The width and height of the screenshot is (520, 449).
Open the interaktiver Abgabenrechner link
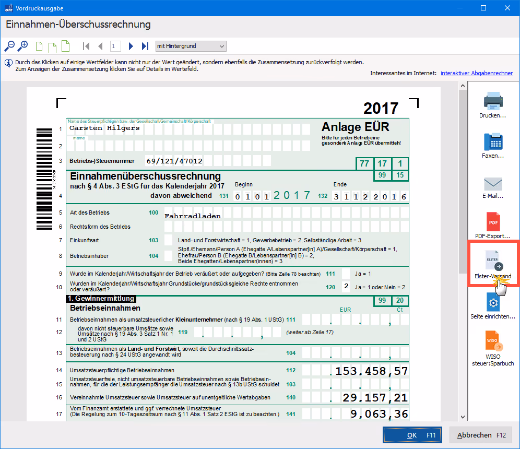coord(477,73)
